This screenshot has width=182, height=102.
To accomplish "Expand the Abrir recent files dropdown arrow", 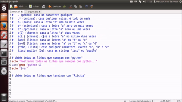I will tap(26, 7).
